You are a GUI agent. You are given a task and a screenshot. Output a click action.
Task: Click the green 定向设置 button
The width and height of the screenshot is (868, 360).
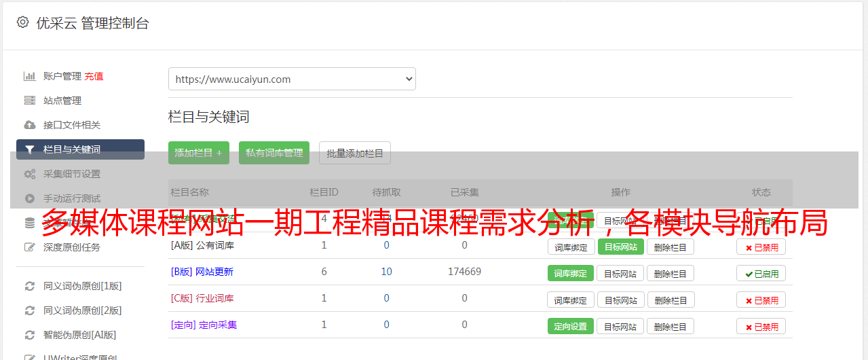pyautogui.click(x=571, y=326)
